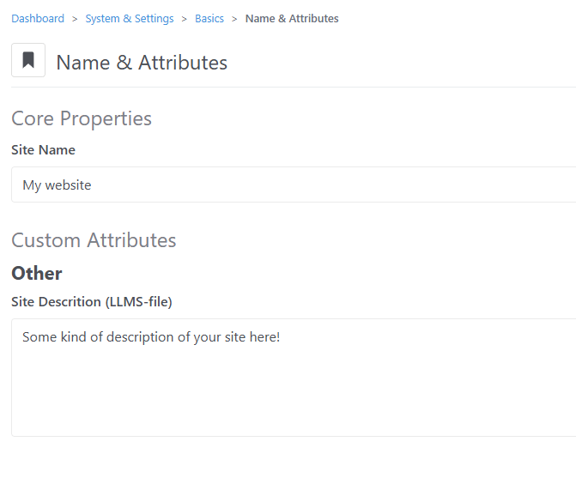The image size is (576, 490).
Task: Click the Site Name field label
Action: click(x=43, y=150)
